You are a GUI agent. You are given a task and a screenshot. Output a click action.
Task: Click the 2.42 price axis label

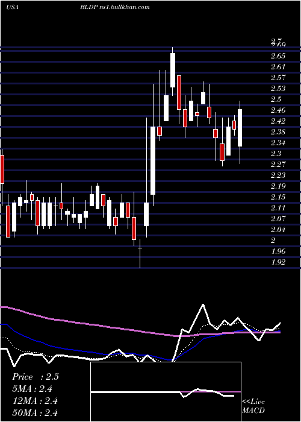(x=278, y=121)
